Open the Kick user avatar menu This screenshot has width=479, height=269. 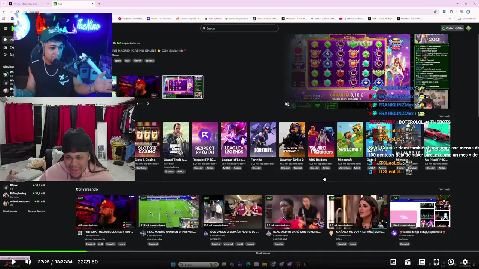[x=469, y=28]
